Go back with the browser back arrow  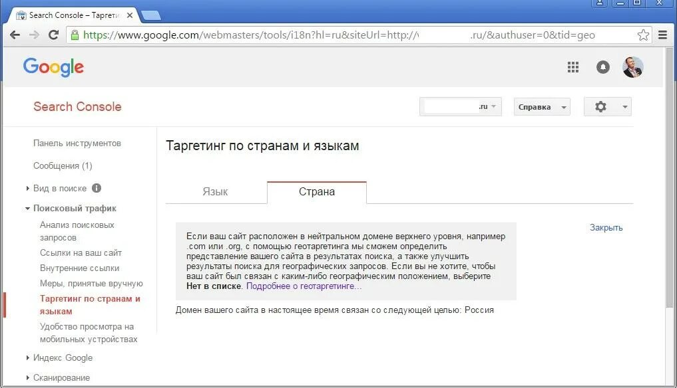tap(15, 35)
